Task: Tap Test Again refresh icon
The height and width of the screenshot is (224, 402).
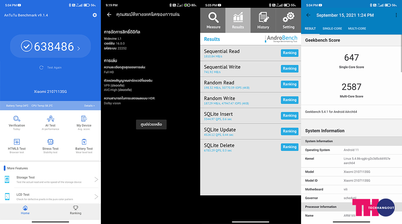Action: (x=41, y=68)
